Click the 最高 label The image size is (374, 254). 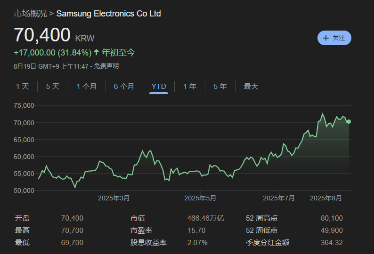pos(23,230)
